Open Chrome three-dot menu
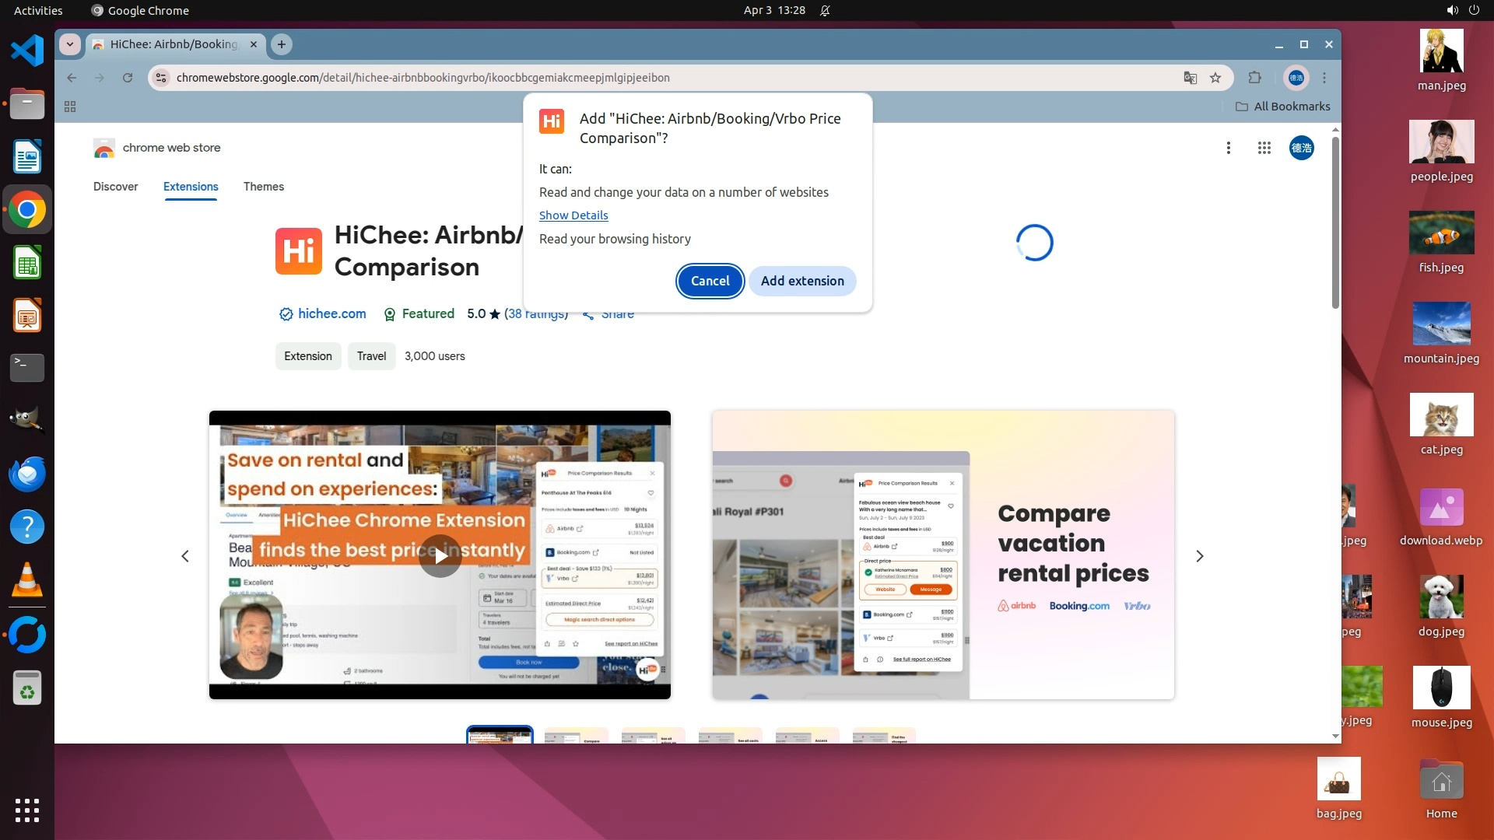Screen dimensions: 1494x840 click(1324, 78)
